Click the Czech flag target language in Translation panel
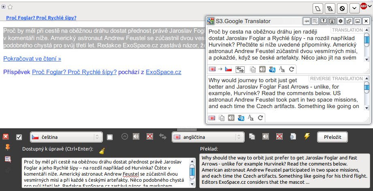This screenshot has height=191, width=373. click(x=228, y=69)
